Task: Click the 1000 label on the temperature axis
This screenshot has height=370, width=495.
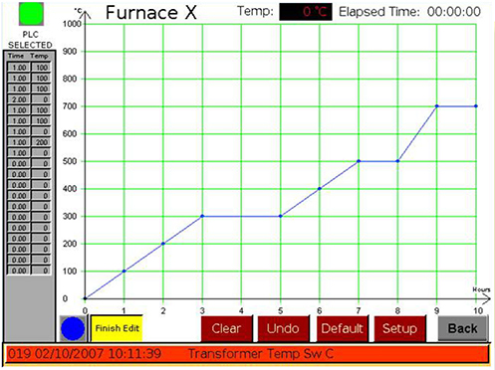Action: coord(72,24)
